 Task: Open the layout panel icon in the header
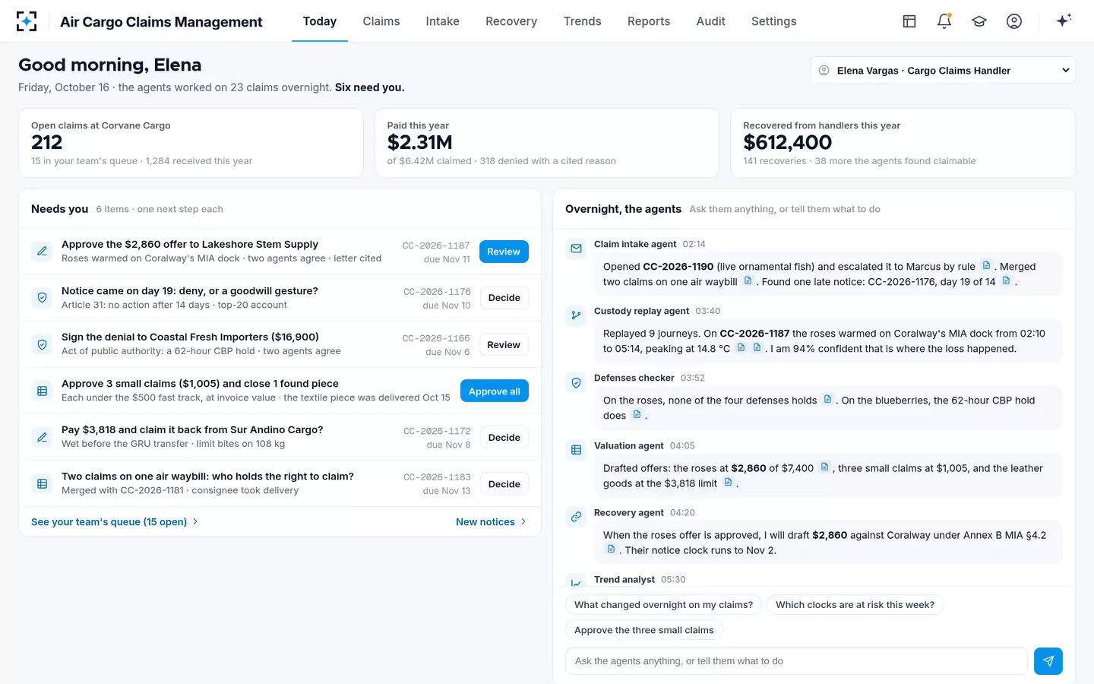click(909, 21)
